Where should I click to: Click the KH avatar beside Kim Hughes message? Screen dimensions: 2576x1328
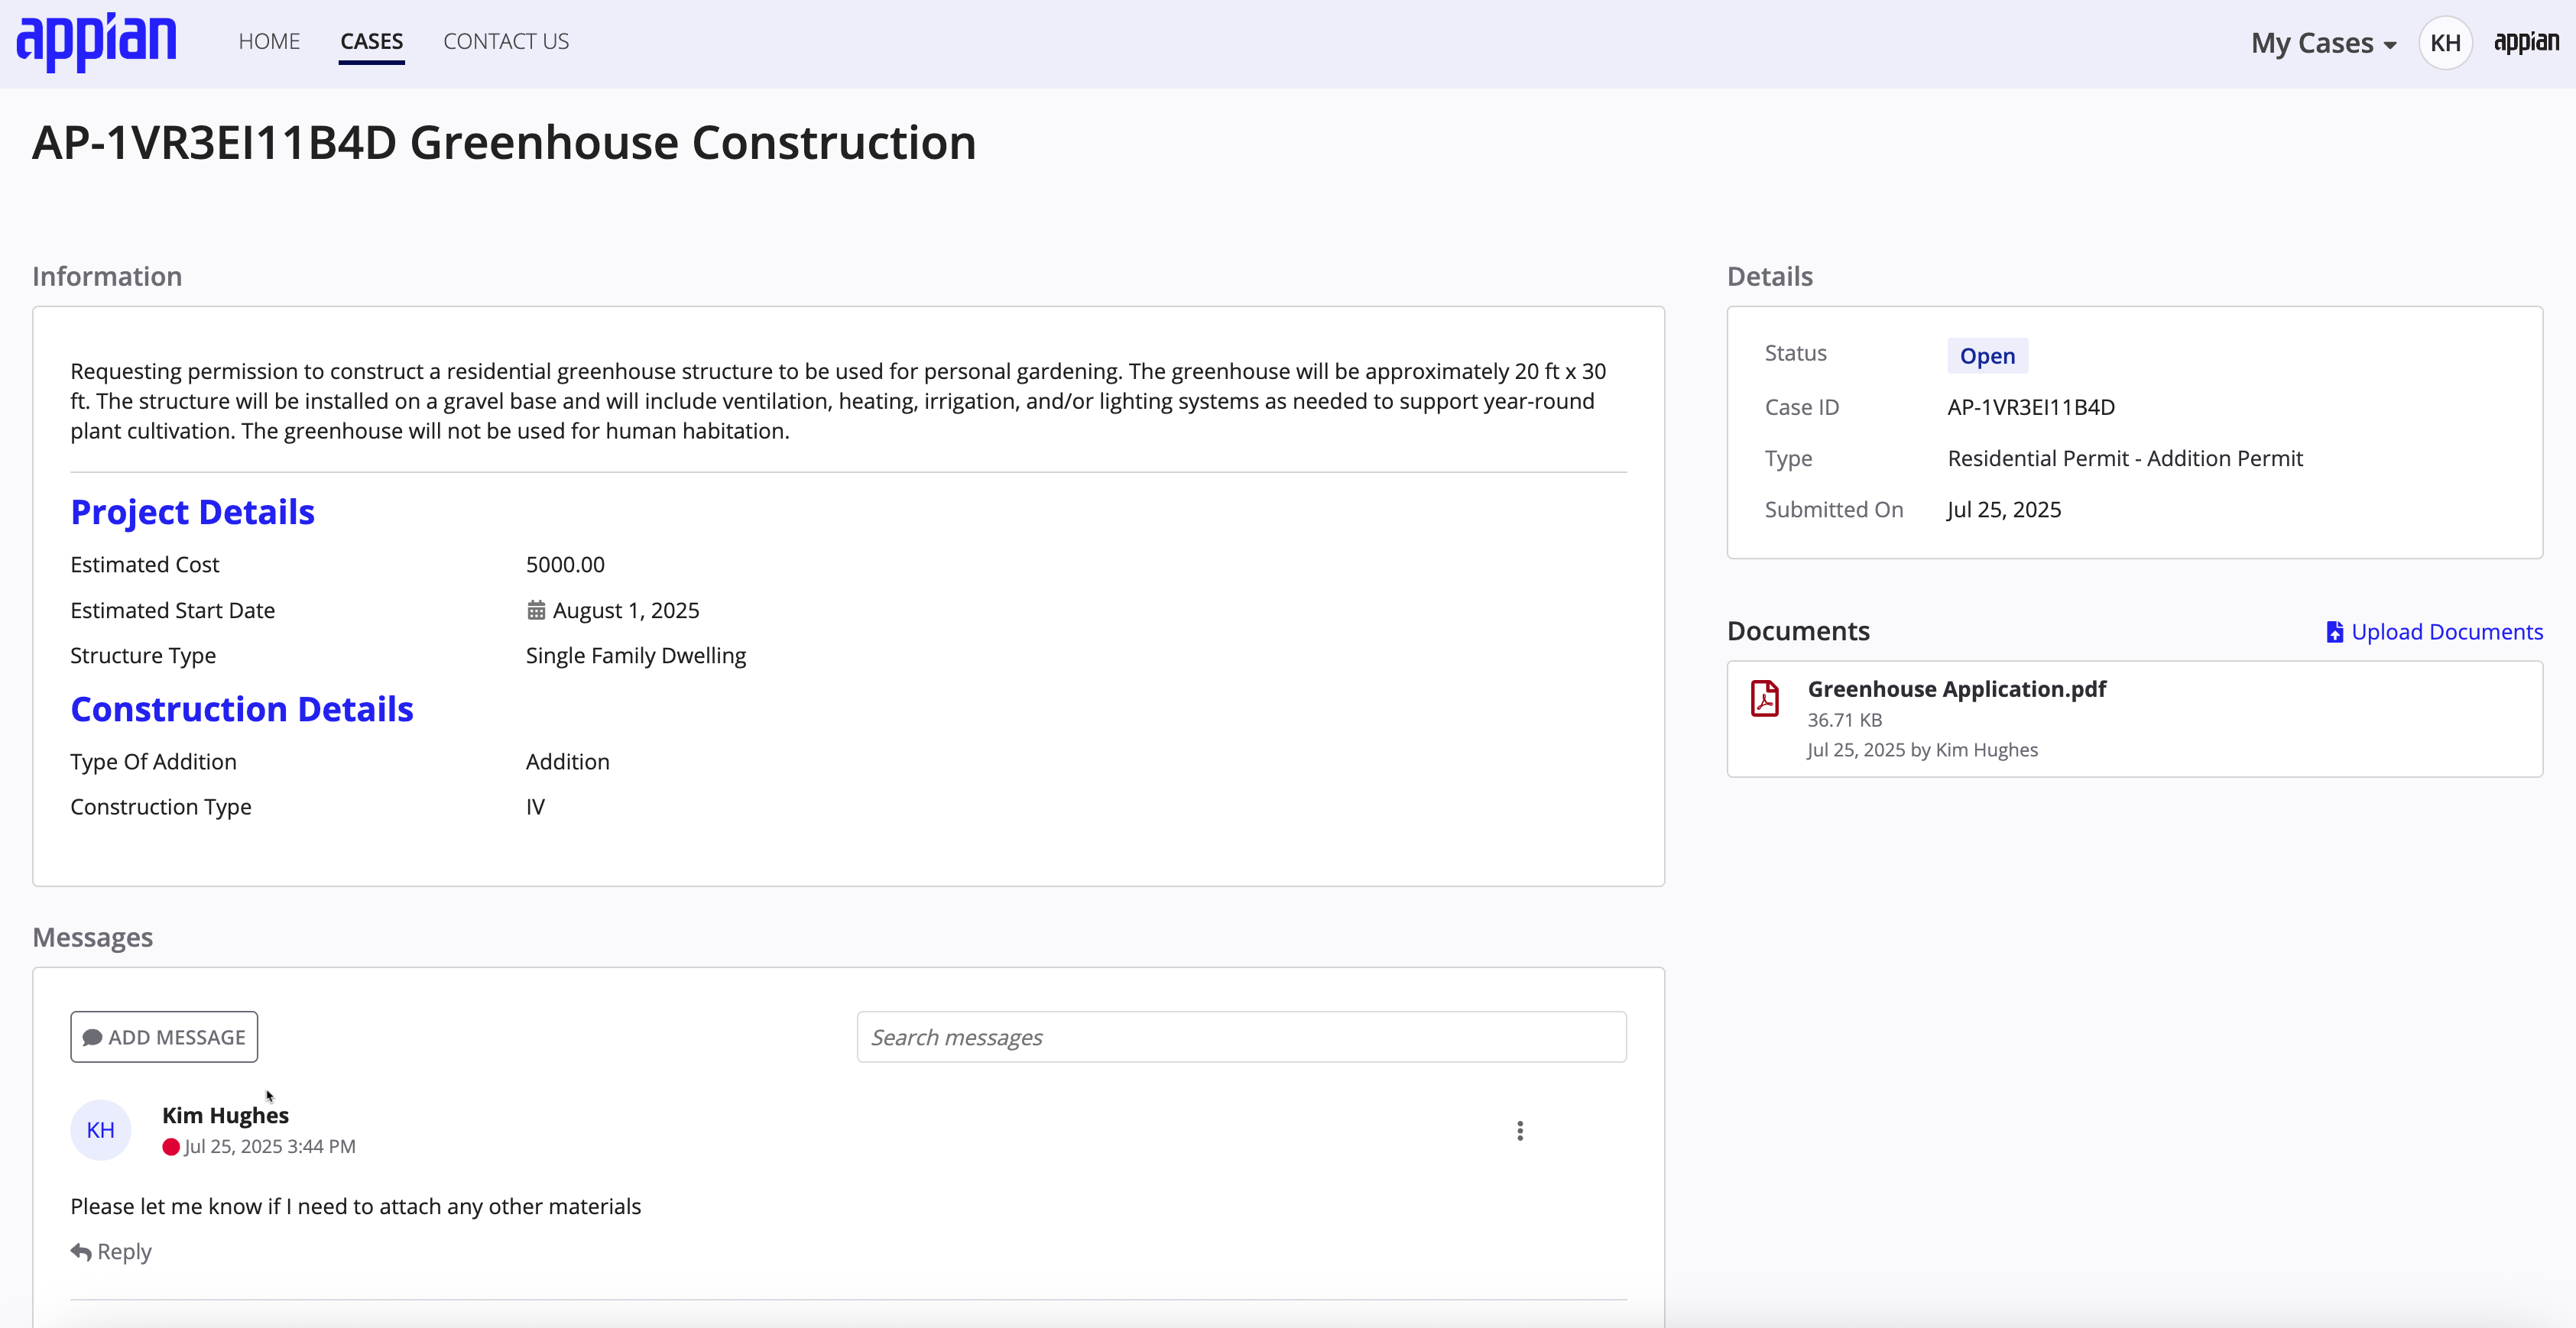pos(100,1130)
